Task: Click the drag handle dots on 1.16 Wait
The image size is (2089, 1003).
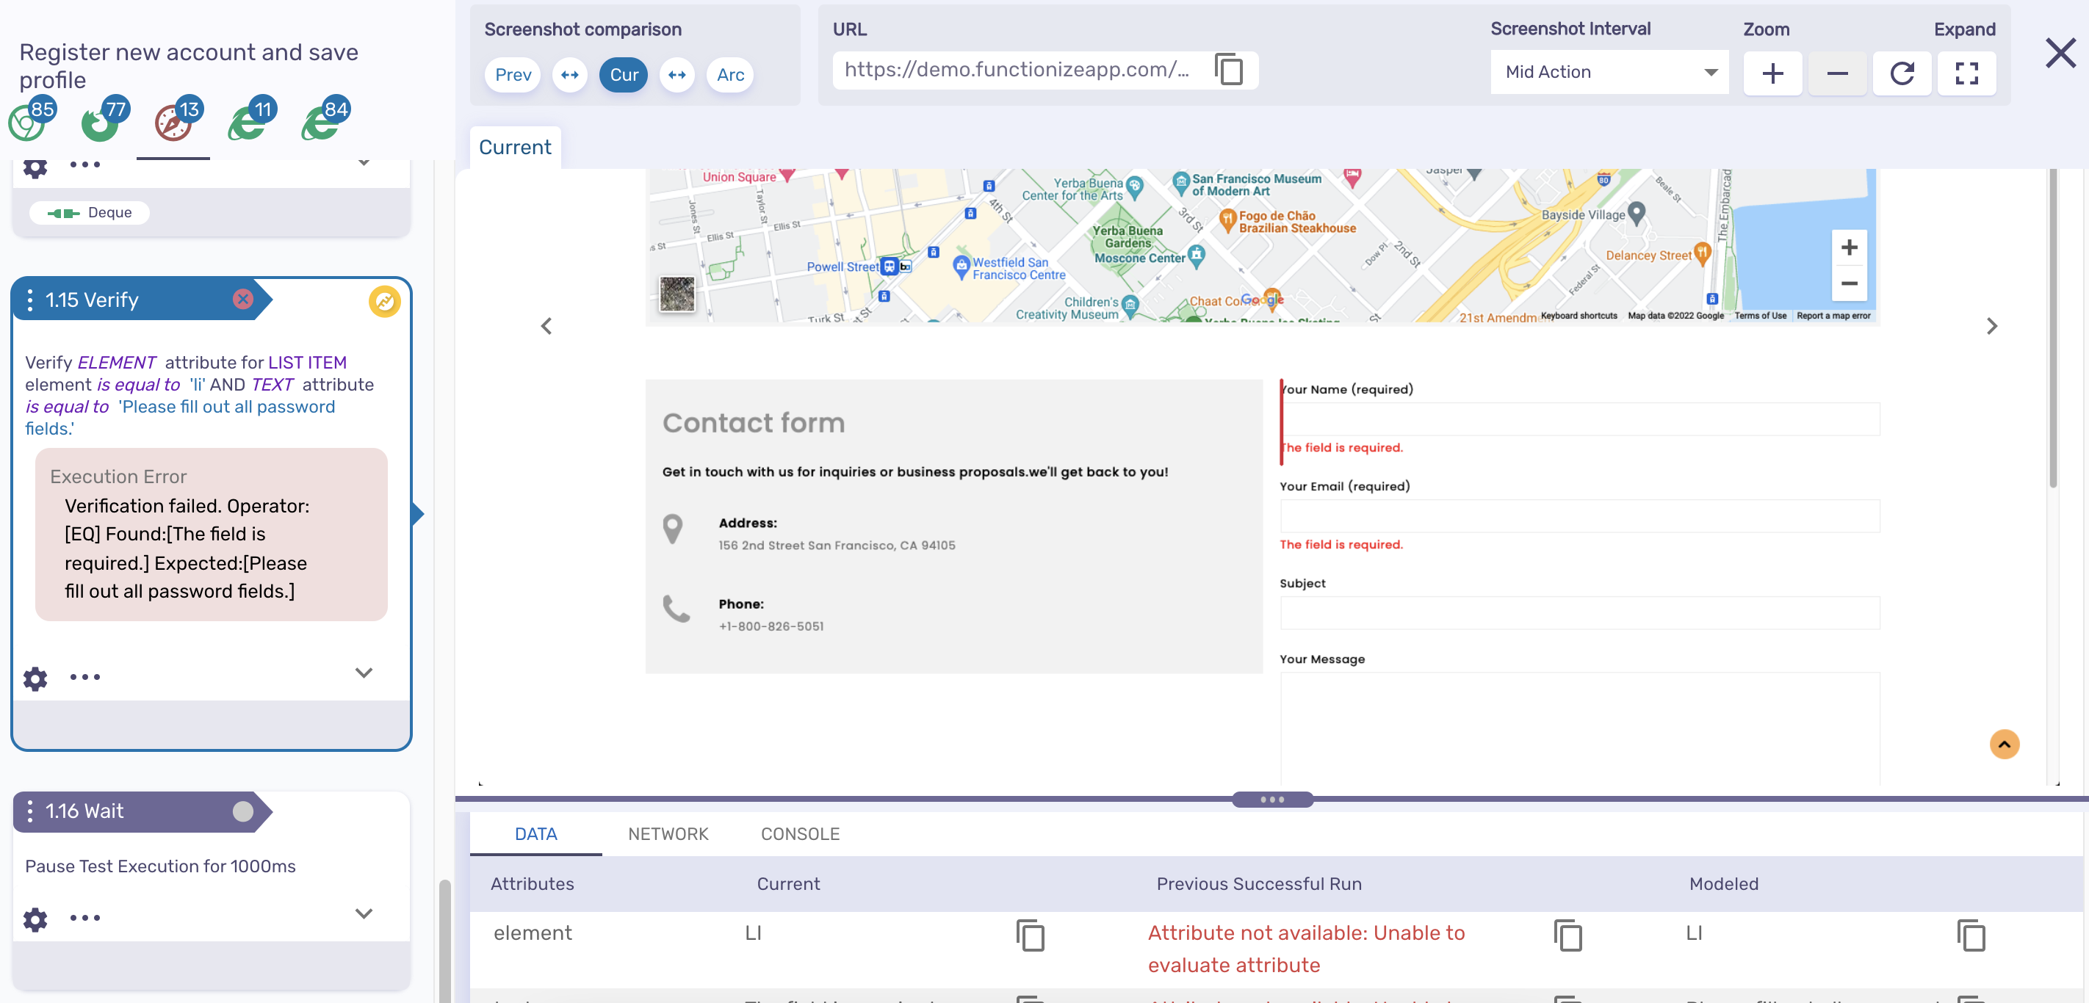Action: 30,811
